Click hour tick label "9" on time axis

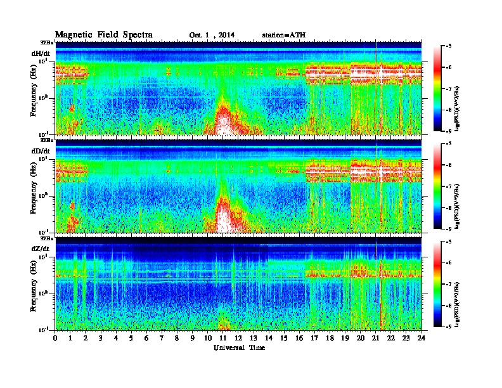point(193,338)
